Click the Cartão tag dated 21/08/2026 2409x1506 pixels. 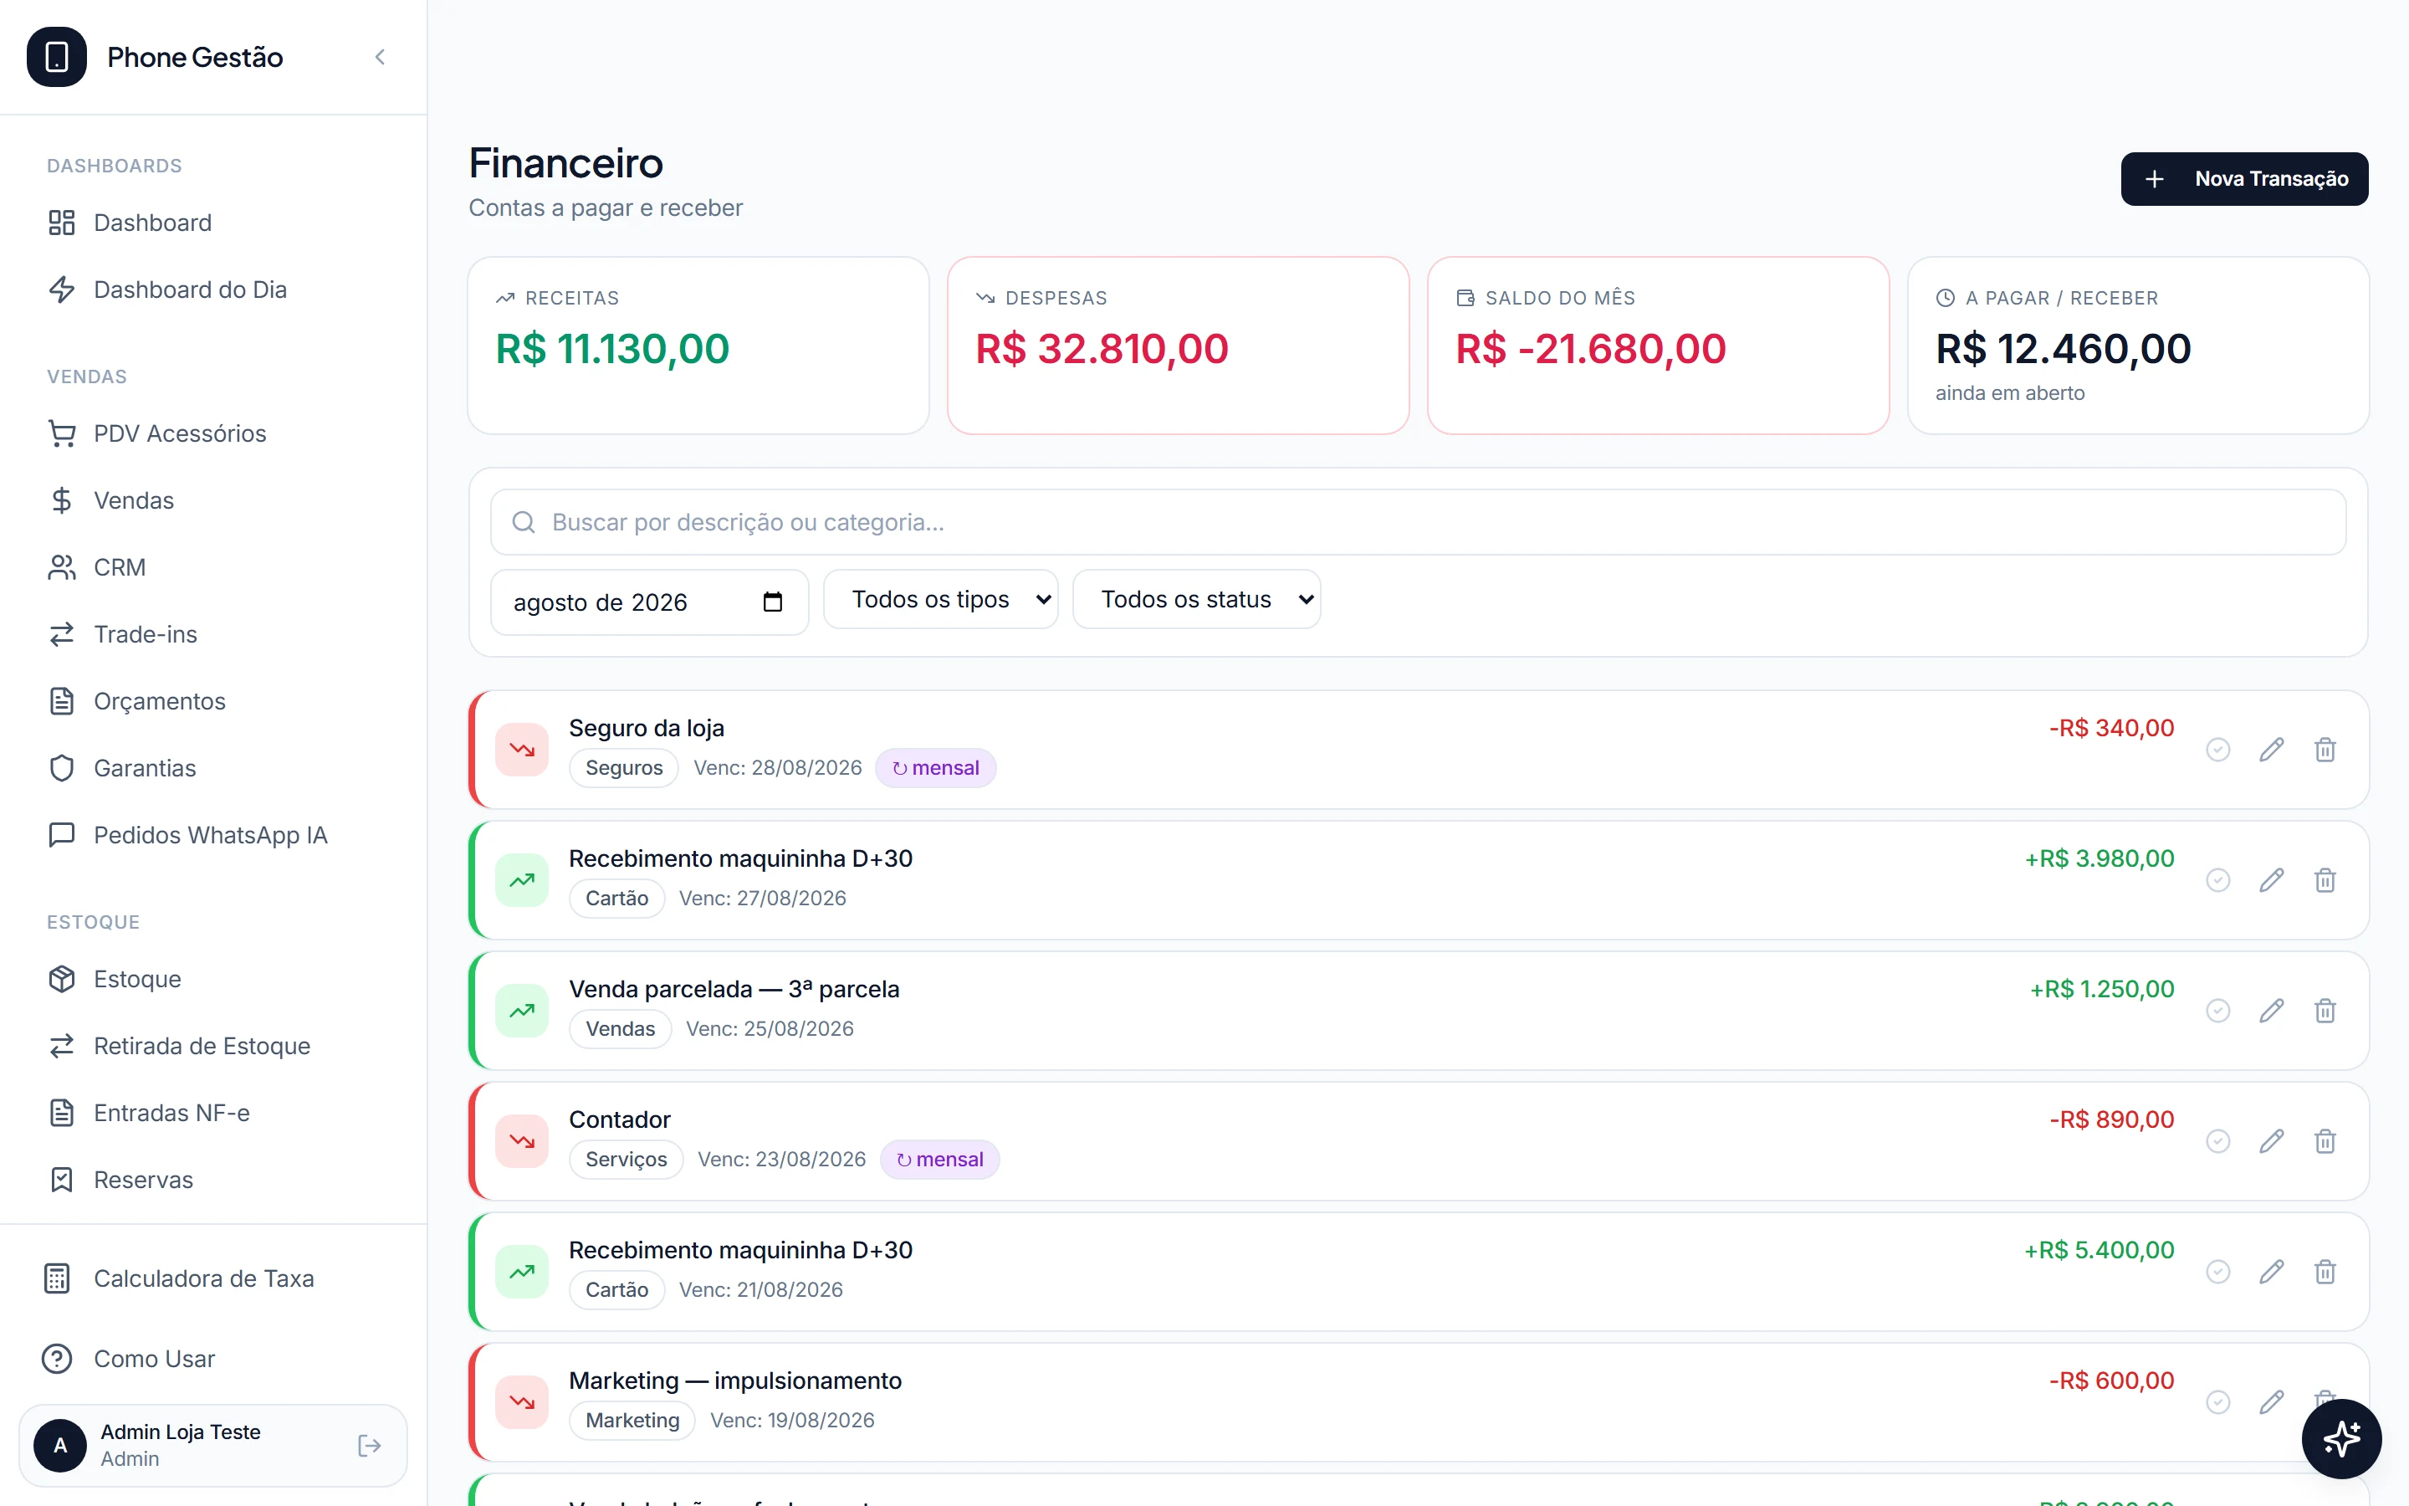(x=617, y=1290)
